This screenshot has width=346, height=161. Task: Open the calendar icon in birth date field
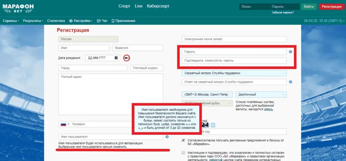pos(116,58)
